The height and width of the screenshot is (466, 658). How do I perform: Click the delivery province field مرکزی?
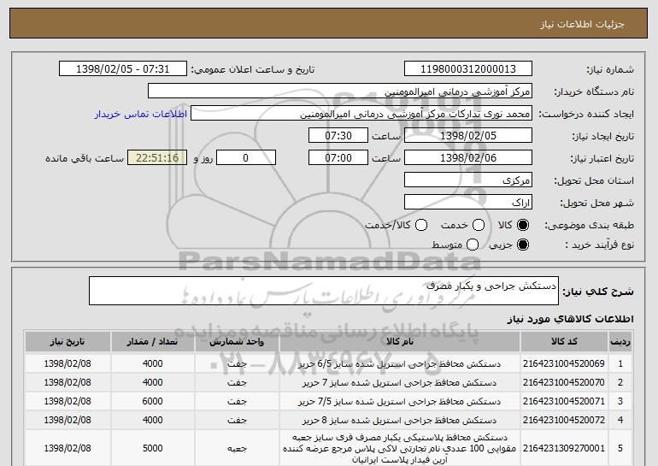pyautogui.click(x=468, y=180)
